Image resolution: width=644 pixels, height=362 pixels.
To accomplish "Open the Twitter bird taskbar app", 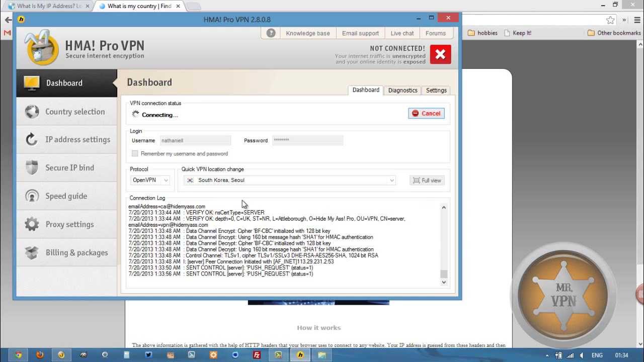I will [x=148, y=355].
